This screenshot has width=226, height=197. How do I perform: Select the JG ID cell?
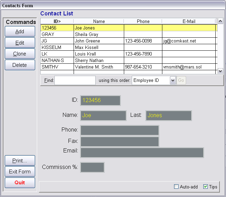click(x=57, y=41)
